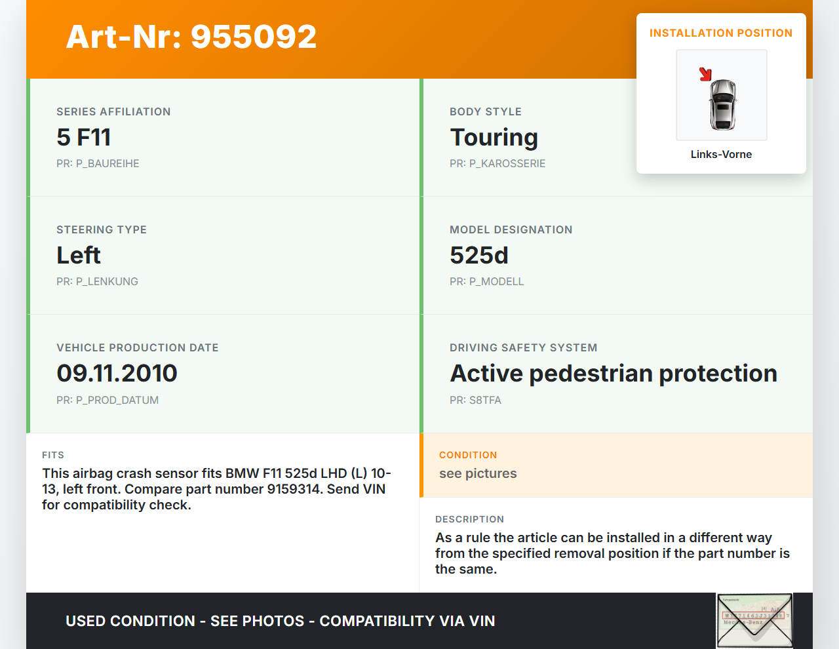Click the Fits compatibility paragraph
The image size is (839, 649).
[216, 489]
